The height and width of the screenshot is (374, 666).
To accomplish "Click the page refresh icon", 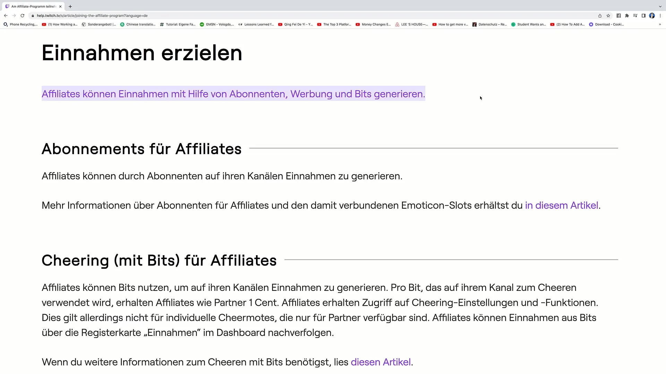I will (22, 16).
